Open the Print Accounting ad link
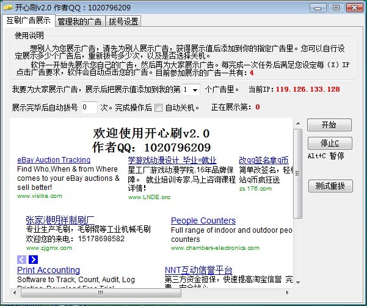The image size is (367, 306). (48, 270)
